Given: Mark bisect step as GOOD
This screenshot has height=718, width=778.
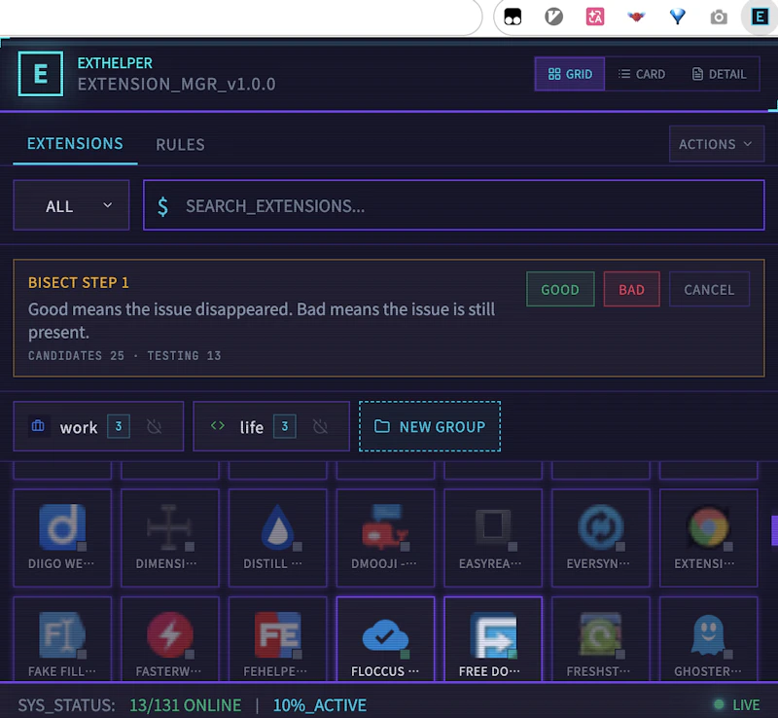Looking at the screenshot, I should 560,290.
